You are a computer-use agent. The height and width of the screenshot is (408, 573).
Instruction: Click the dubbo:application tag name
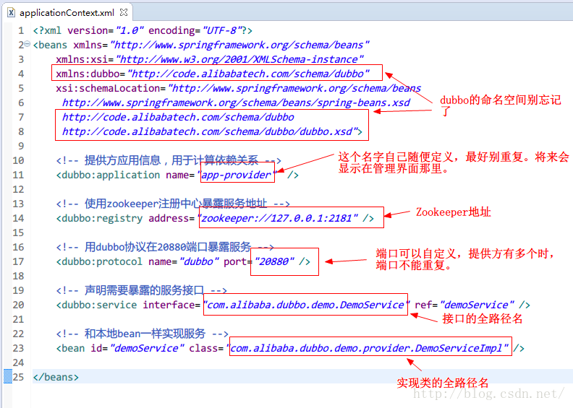[111, 175]
